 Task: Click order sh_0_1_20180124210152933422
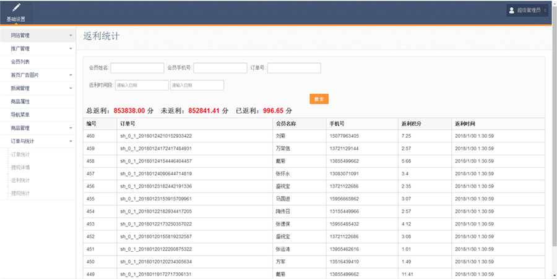click(156, 136)
